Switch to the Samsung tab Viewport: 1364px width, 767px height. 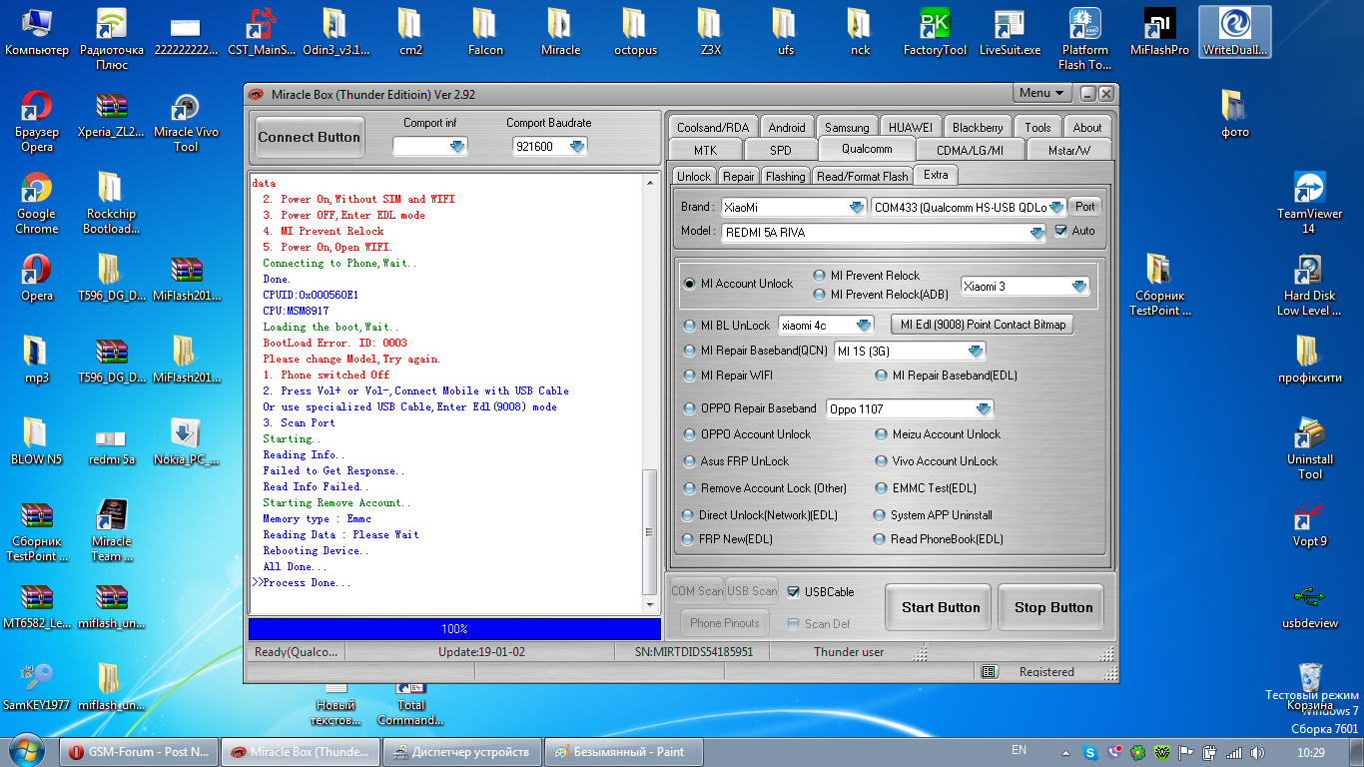(847, 127)
